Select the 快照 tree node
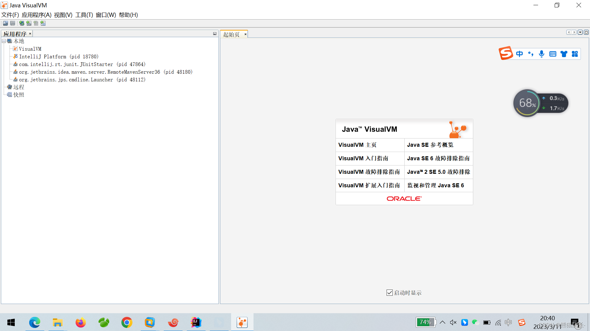Screen dimensions: 590x331 tap(19, 95)
